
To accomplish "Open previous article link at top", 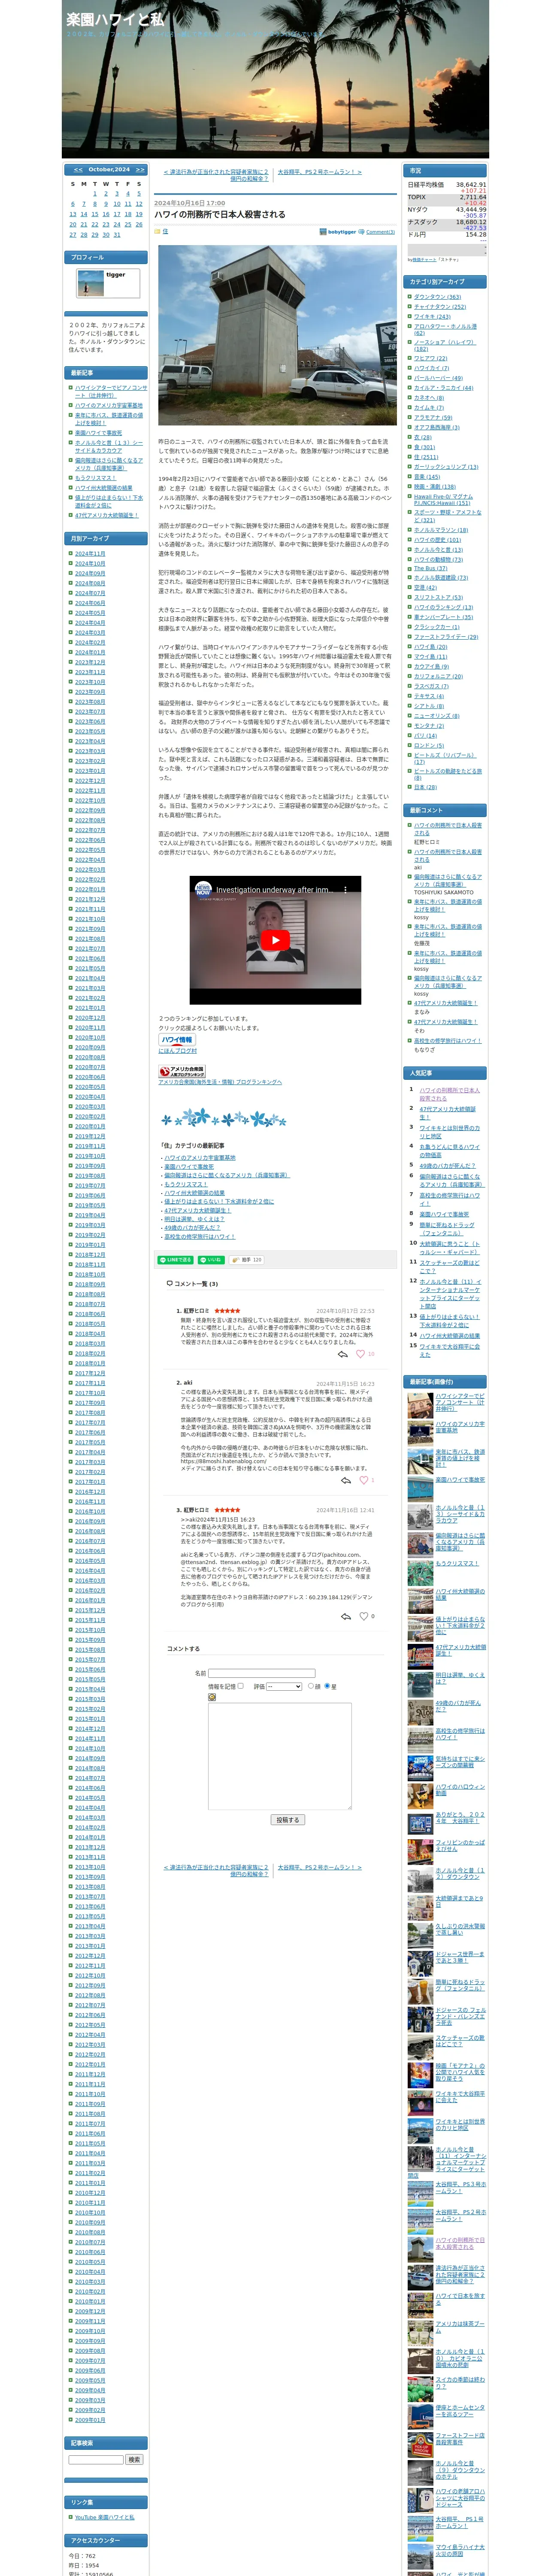I will pyautogui.click(x=216, y=175).
